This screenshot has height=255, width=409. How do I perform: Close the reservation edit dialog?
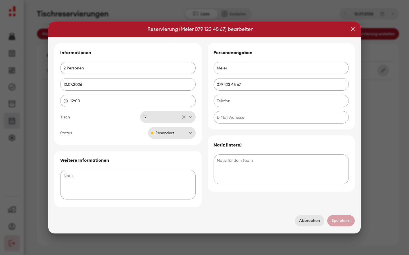[353, 29]
